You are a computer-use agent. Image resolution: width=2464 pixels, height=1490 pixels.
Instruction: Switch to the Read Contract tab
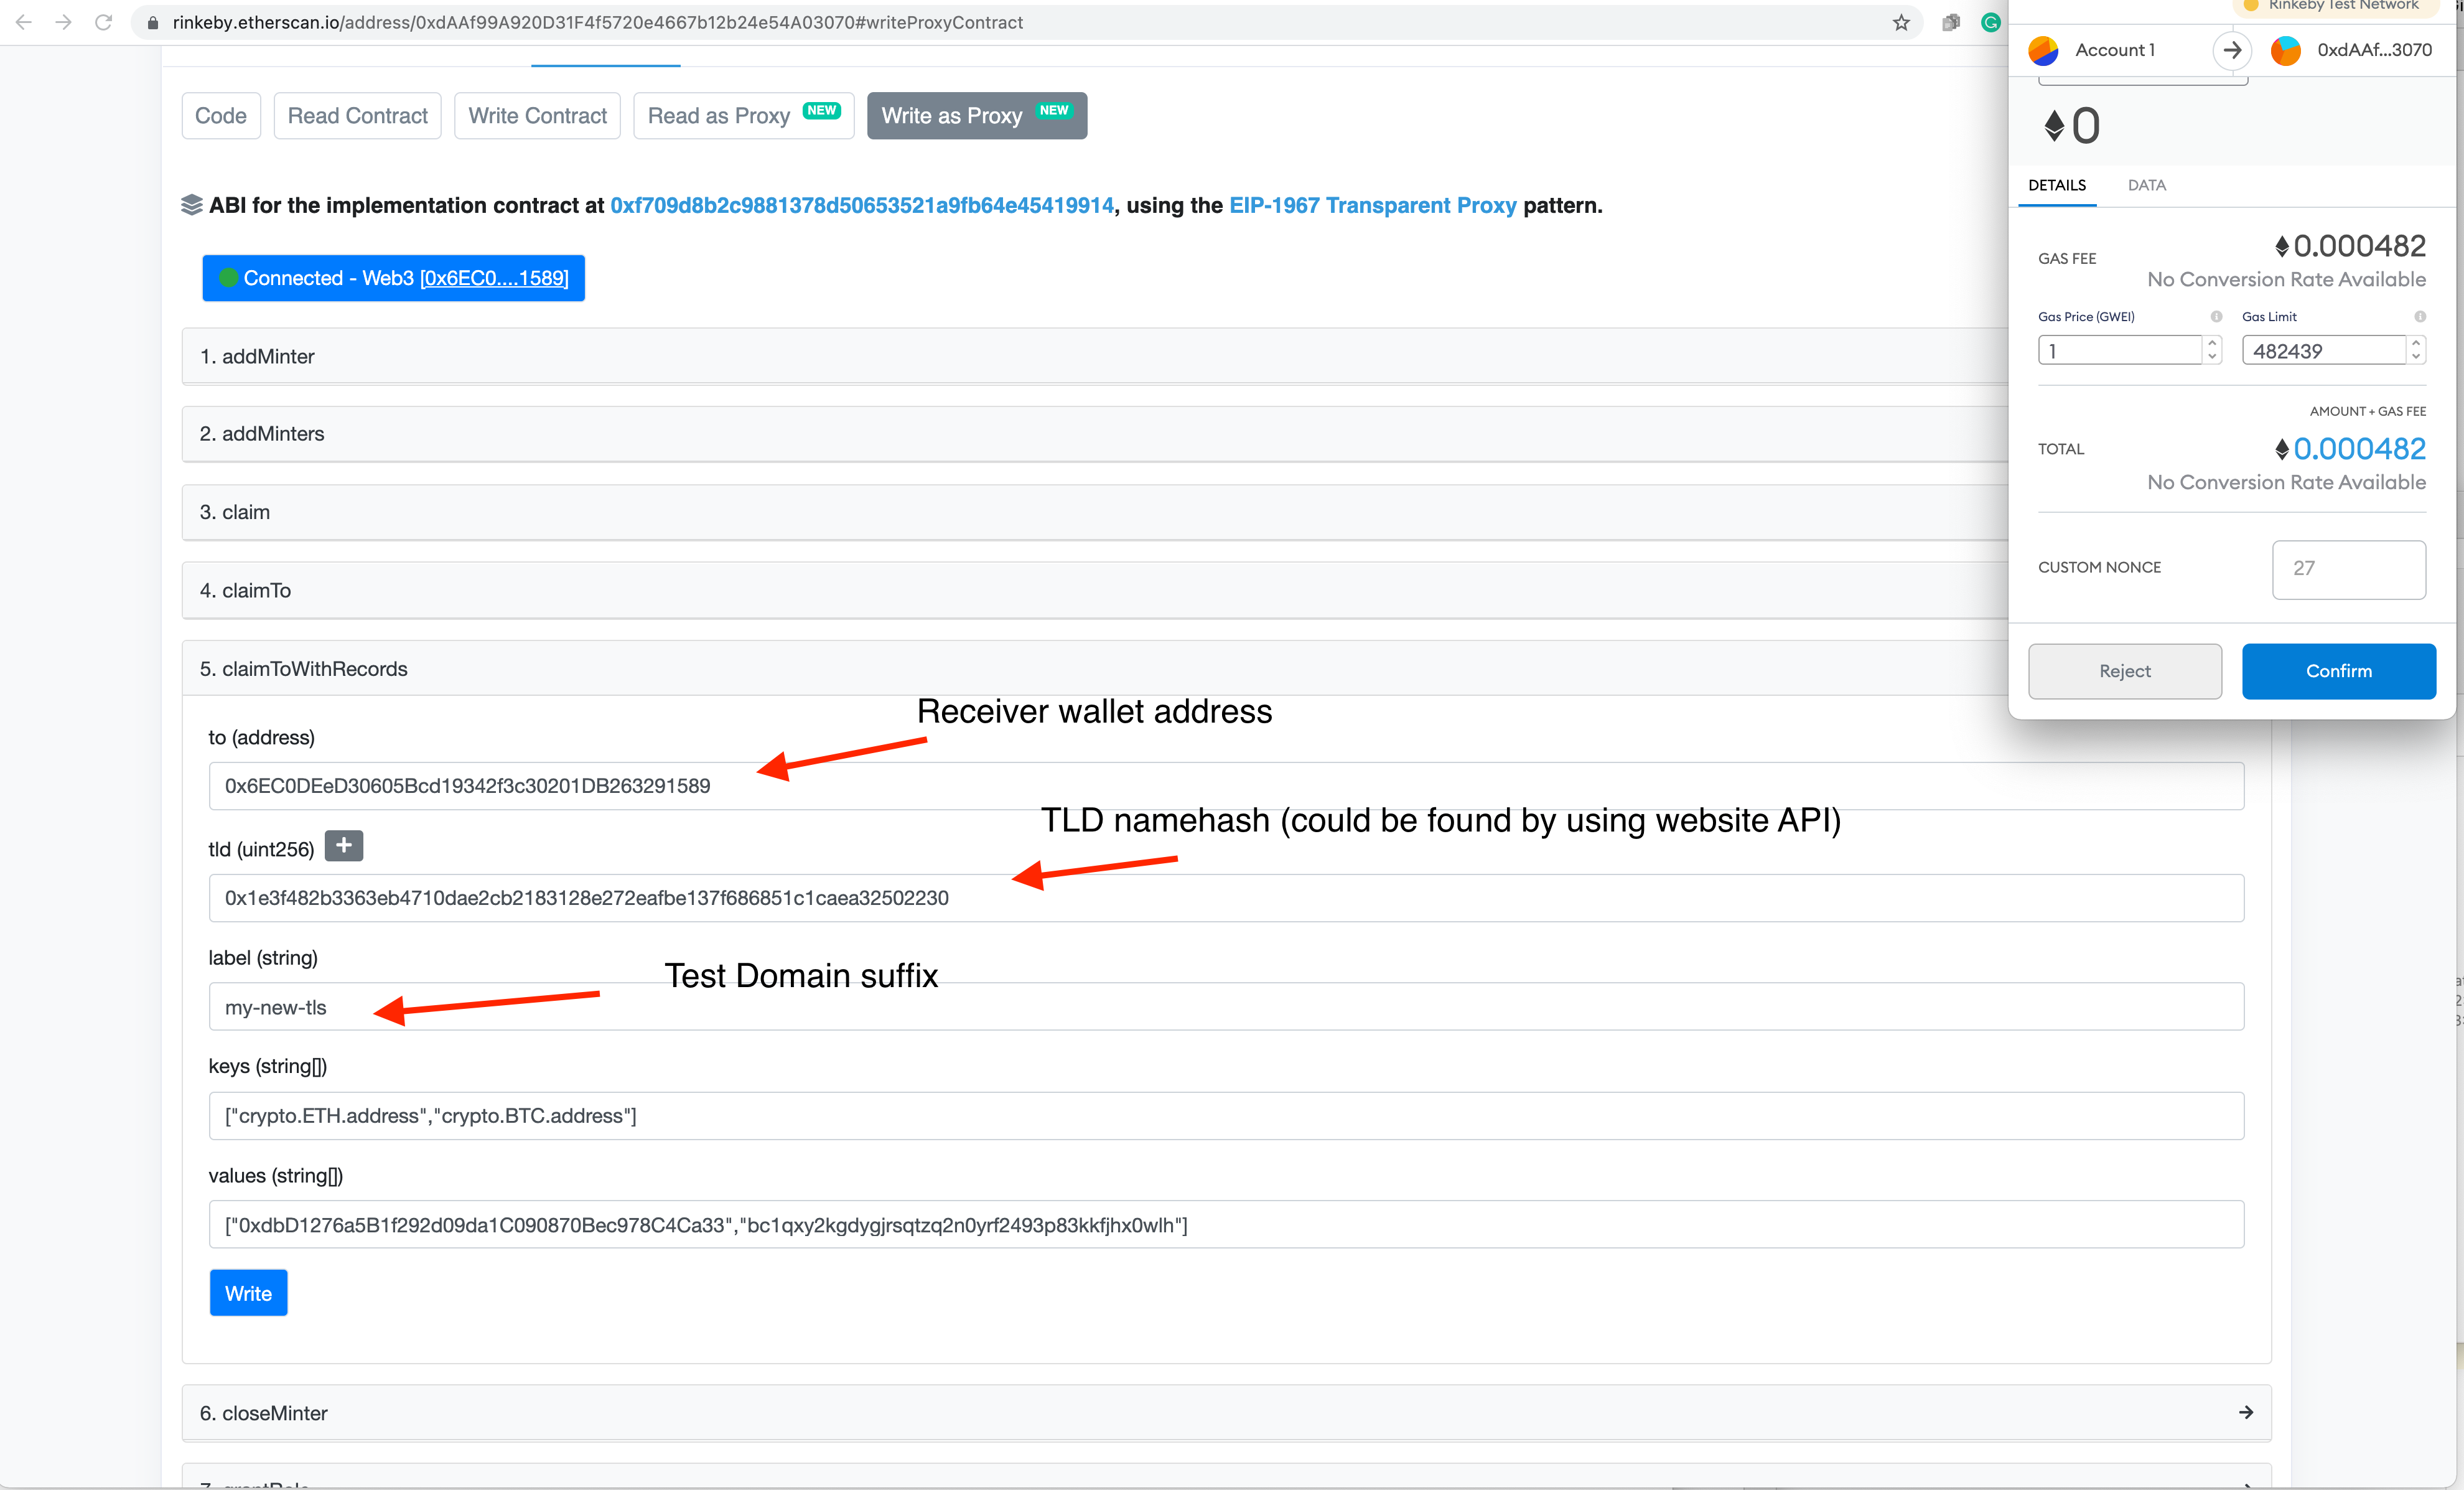tap(357, 116)
